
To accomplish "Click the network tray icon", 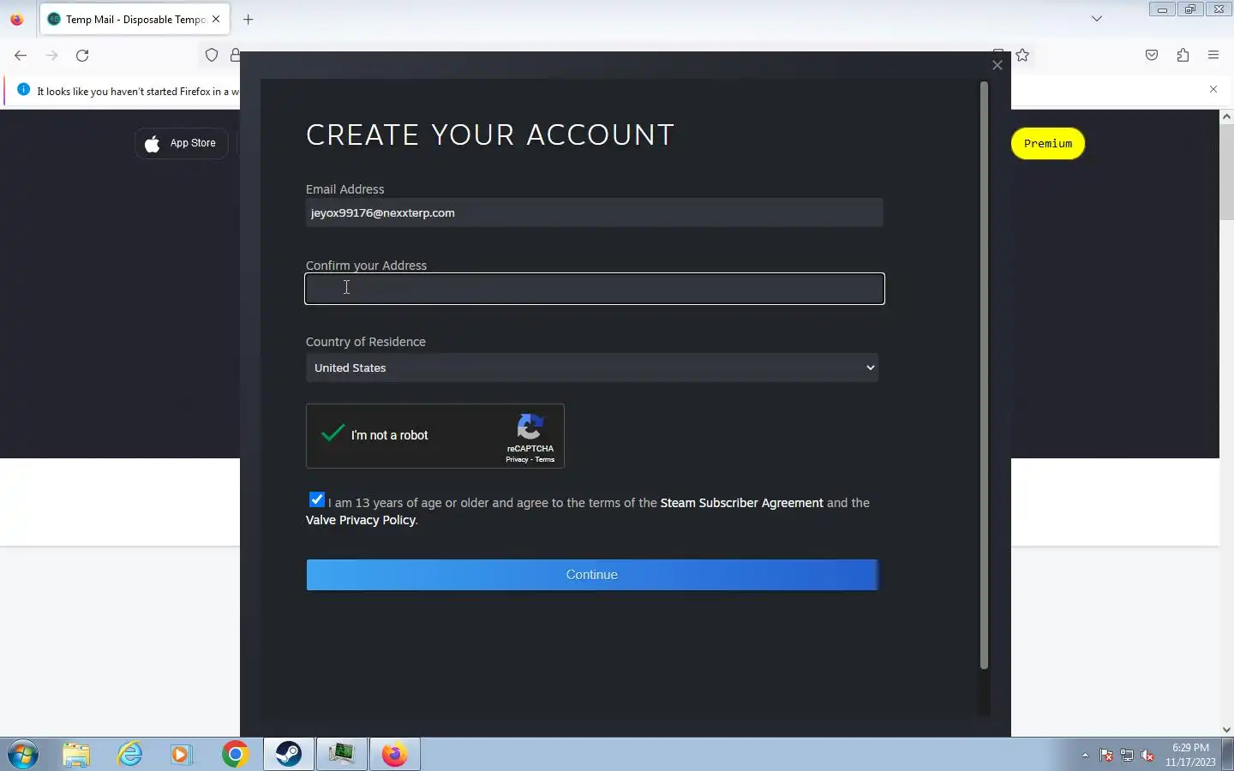I will coord(1127,756).
